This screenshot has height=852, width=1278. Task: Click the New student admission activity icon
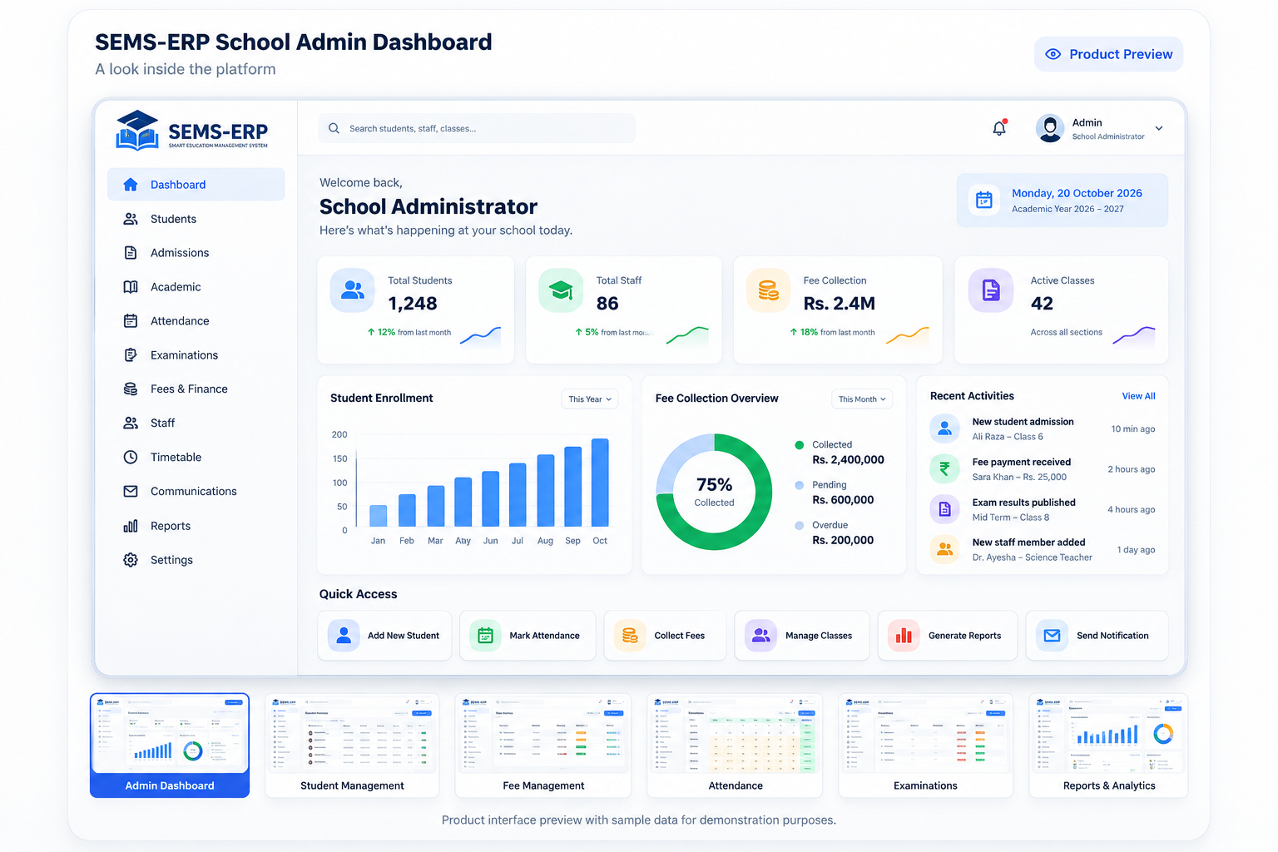coord(944,428)
